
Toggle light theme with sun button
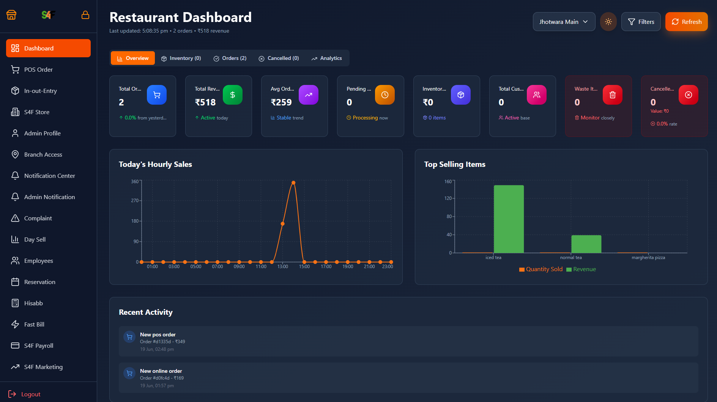[x=608, y=22]
